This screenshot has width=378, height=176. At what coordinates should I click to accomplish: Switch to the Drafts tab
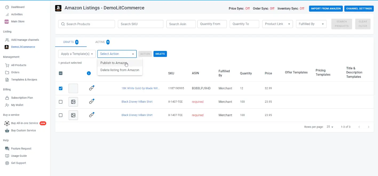(x=71, y=42)
